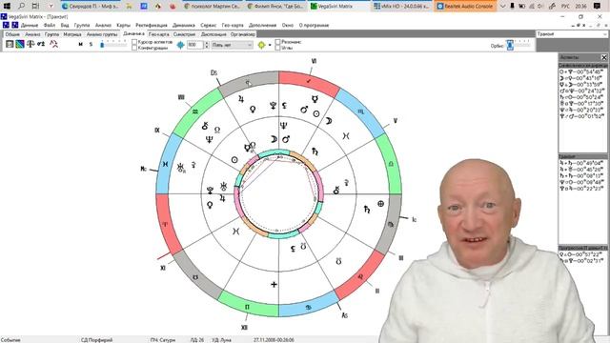Click the Task View taskbar icon
This screenshot has height=343, width=610.
pyautogui.click(x=35, y=6)
